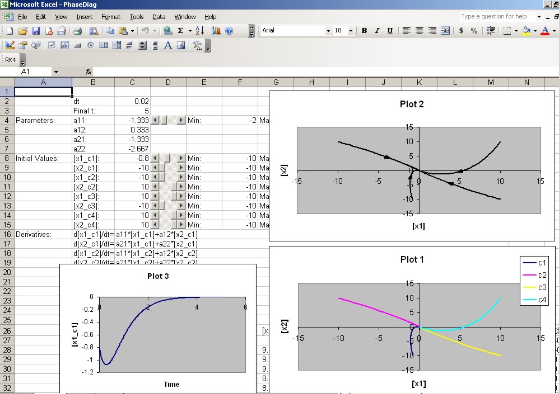The image size is (559, 394).
Task: Expand the help question history dropdown
Action: tap(539, 17)
